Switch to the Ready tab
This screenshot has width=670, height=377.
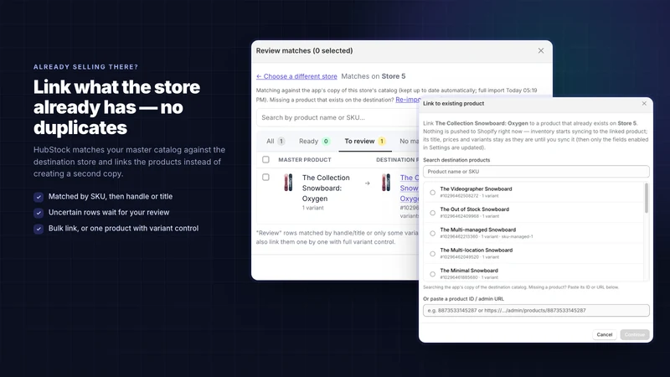(x=315, y=141)
